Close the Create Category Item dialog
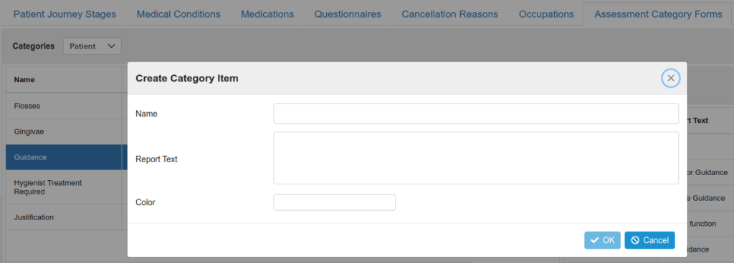734x263 pixels. pos(671,79)
